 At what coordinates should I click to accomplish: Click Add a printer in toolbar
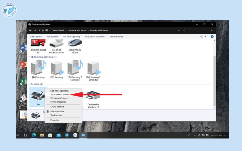click(x=52, y=37)
